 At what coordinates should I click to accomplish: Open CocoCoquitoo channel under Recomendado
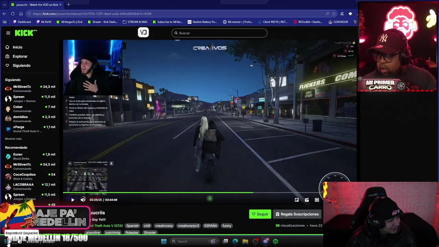click(x=30, y=176)
